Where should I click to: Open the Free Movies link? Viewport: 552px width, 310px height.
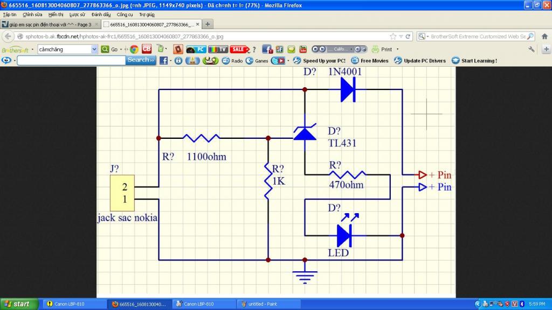[370, 60]
